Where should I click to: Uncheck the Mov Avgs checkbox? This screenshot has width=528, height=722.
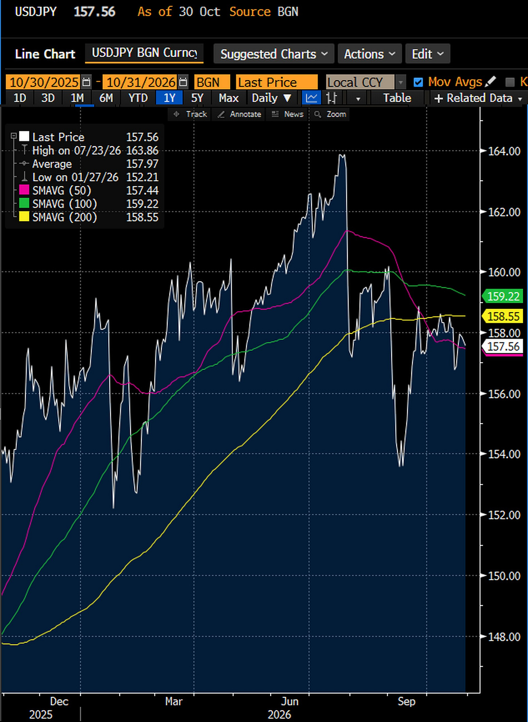(418, 82)
